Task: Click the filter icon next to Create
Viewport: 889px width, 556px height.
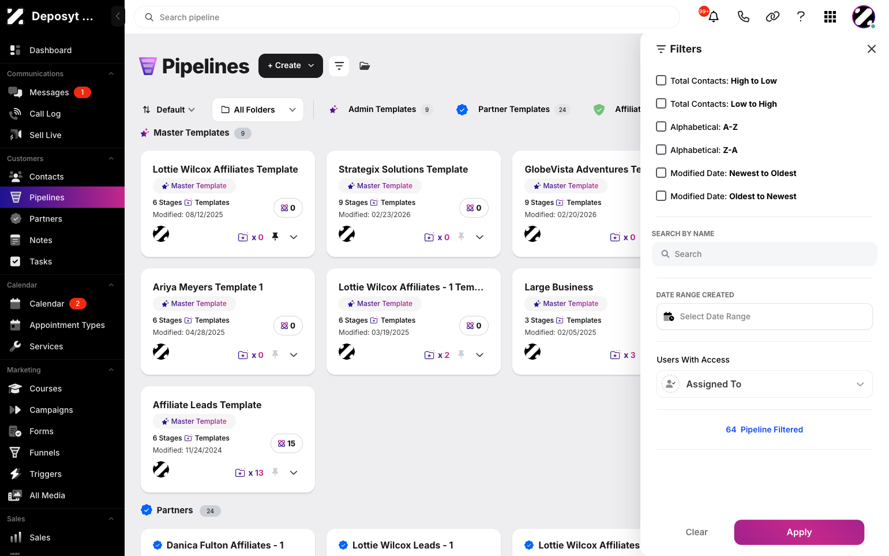Action: 339,66
